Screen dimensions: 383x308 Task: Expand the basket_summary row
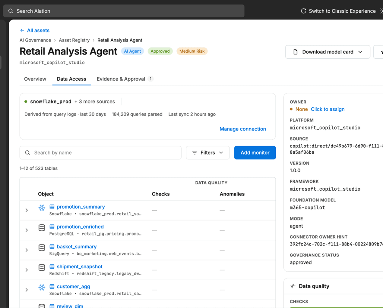[27, 250]
